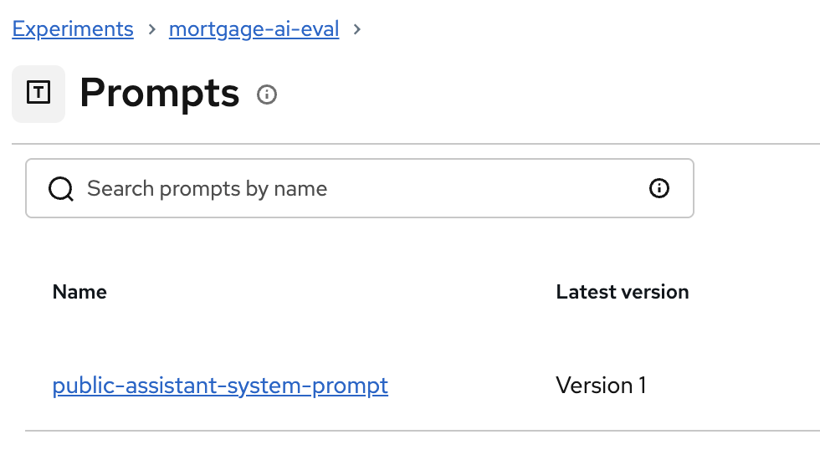Viewport: 820px width, 460px height.
Task: Show search help info icon in search field
Action: coord(659,188)
